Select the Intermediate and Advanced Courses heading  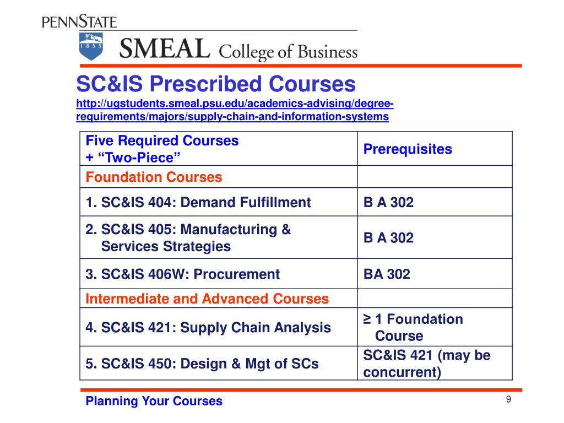pyautogui.click(x=207, y=299)
